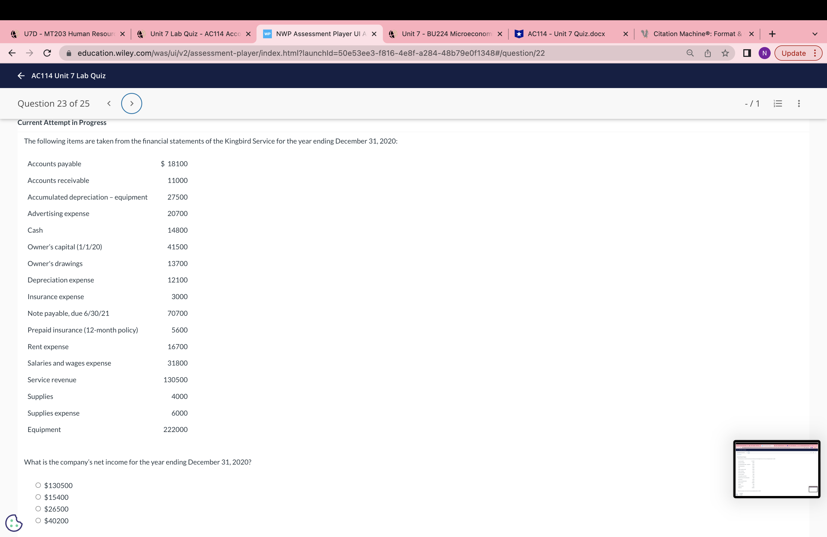Screen dimensions: 827x537
Task: Click the N profile avatar
Action: [764, 53]
